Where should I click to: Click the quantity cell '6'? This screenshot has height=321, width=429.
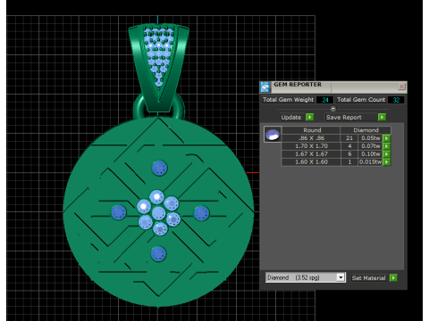(x=349, y=154)
